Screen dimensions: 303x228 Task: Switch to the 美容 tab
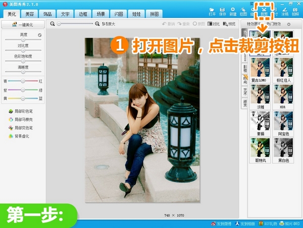pos(29,14)
